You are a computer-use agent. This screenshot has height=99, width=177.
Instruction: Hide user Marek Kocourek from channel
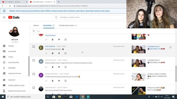coord(66,67)
